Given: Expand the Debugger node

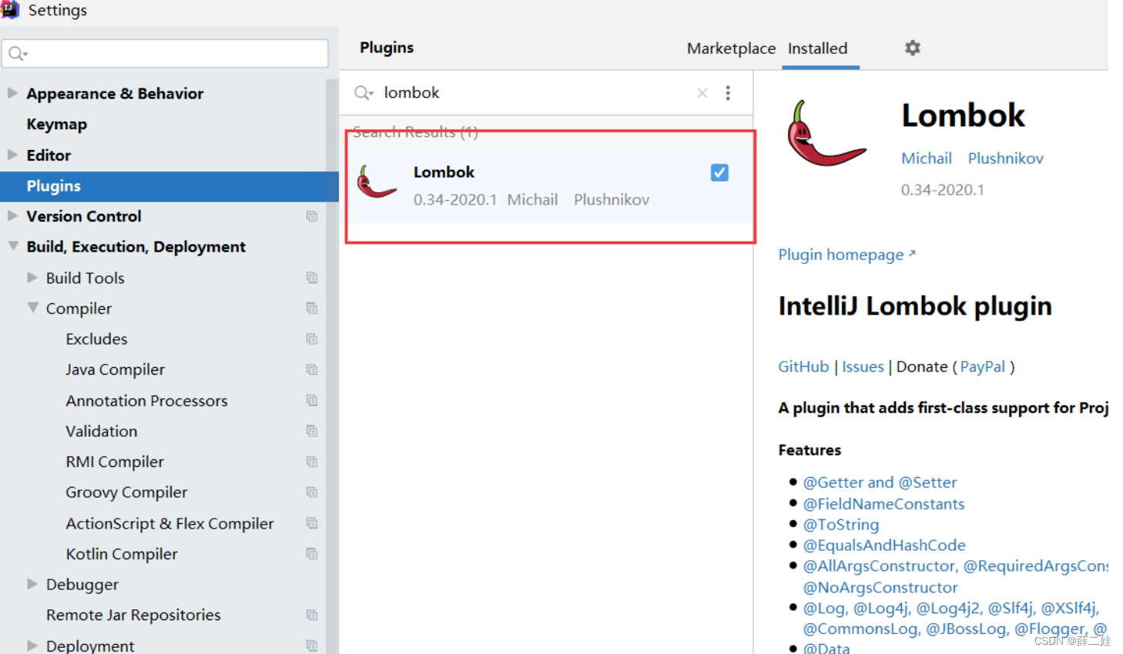Looking at the screenshot, I should 32,584.
